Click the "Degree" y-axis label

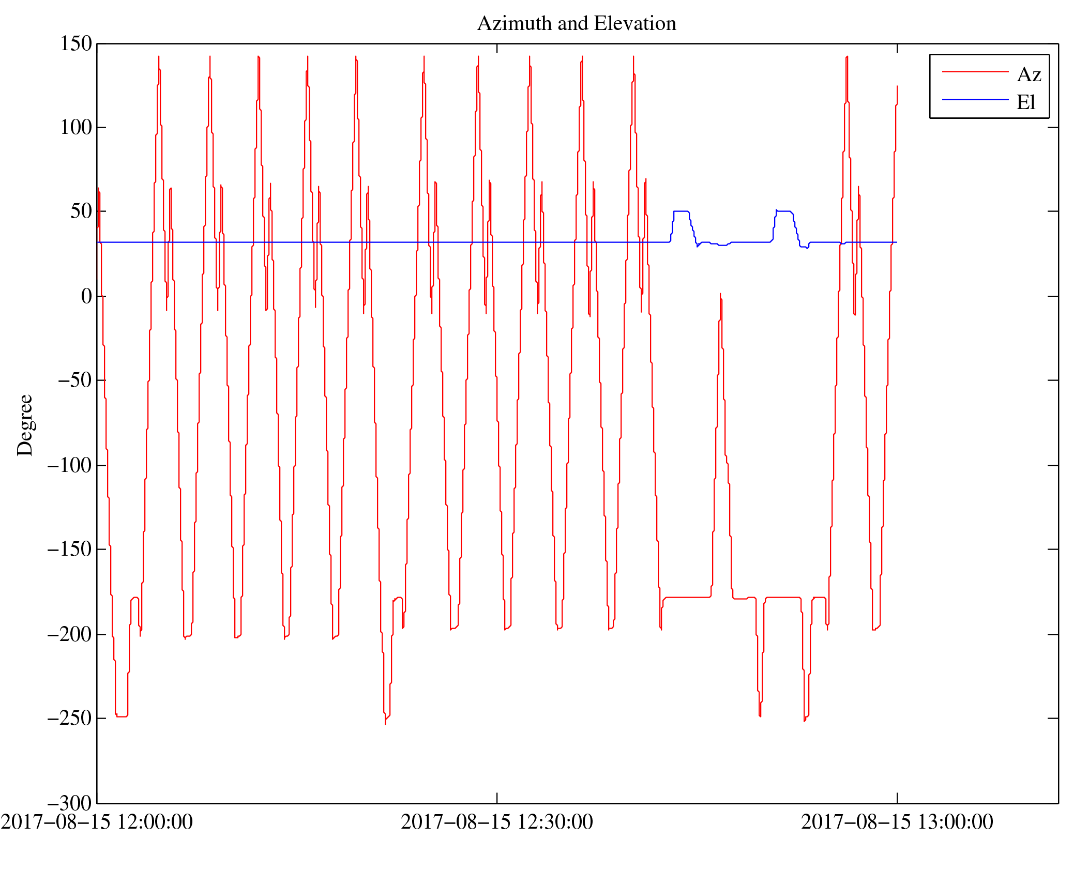pos(25,425)
